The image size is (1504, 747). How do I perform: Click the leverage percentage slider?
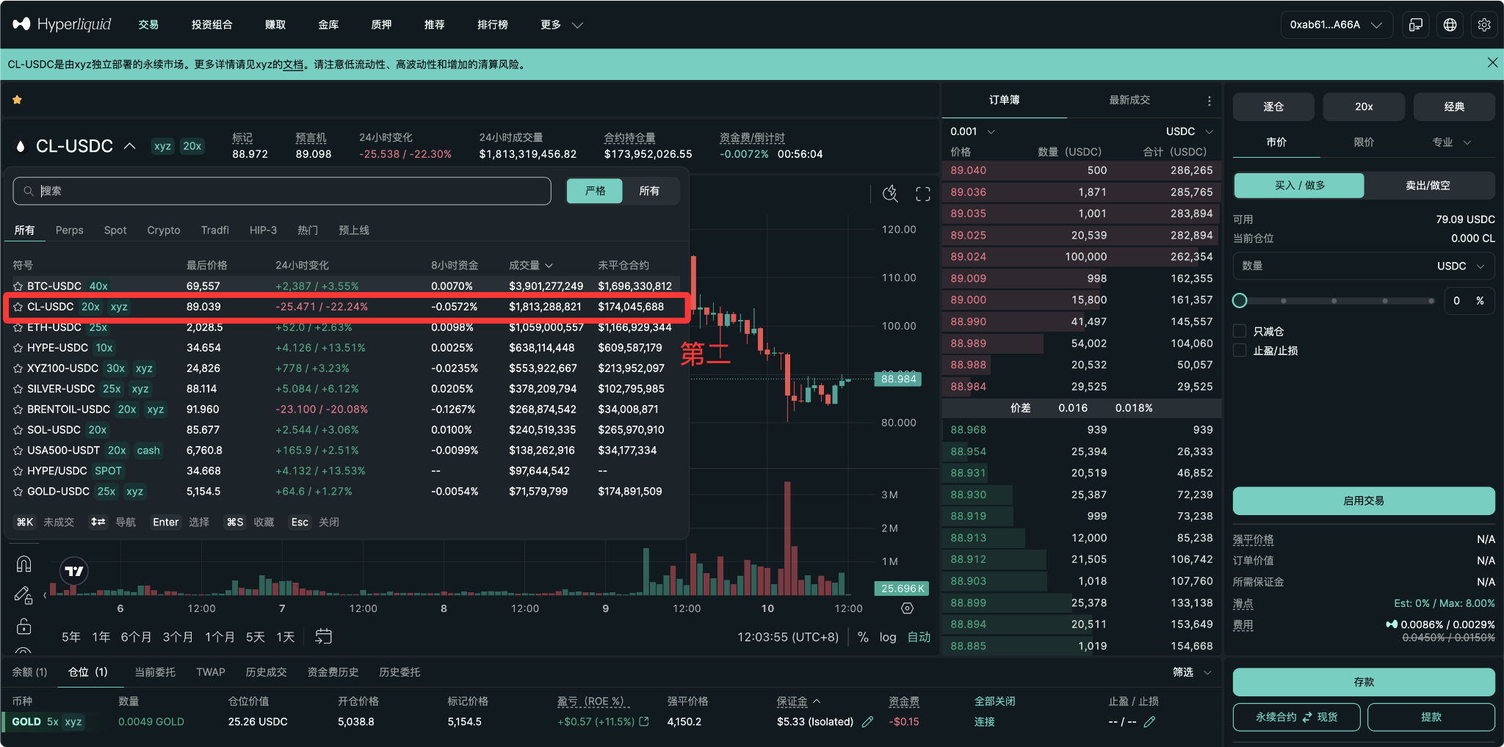(x=1333, y=300)
